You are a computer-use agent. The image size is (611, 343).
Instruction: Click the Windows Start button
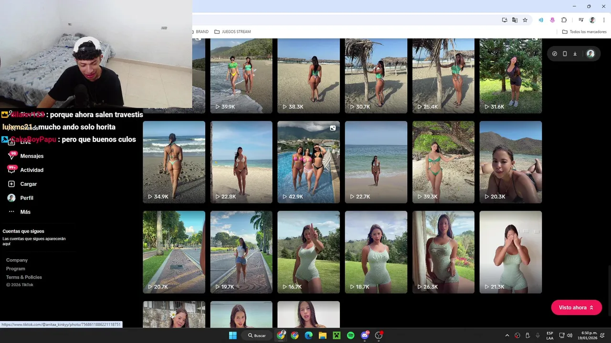(x=232, y=335)
